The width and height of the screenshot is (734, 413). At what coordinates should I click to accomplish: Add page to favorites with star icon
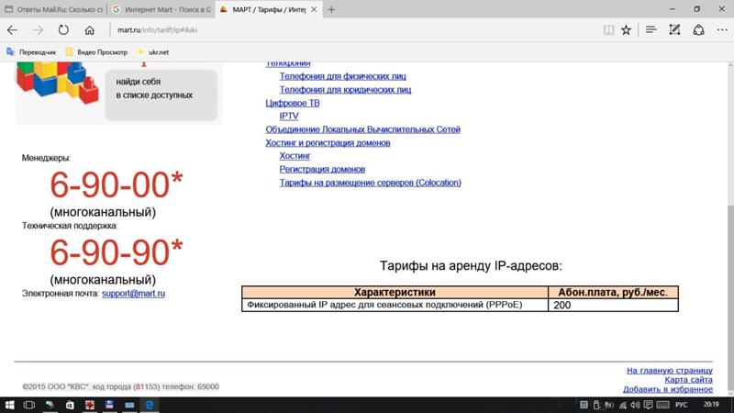(626, 30)
